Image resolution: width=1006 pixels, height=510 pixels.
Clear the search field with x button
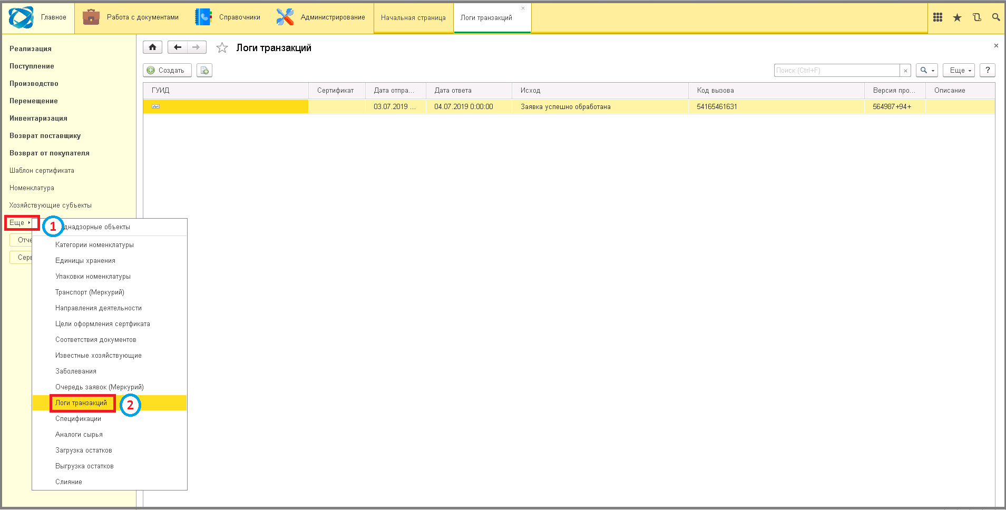point(905,70)
